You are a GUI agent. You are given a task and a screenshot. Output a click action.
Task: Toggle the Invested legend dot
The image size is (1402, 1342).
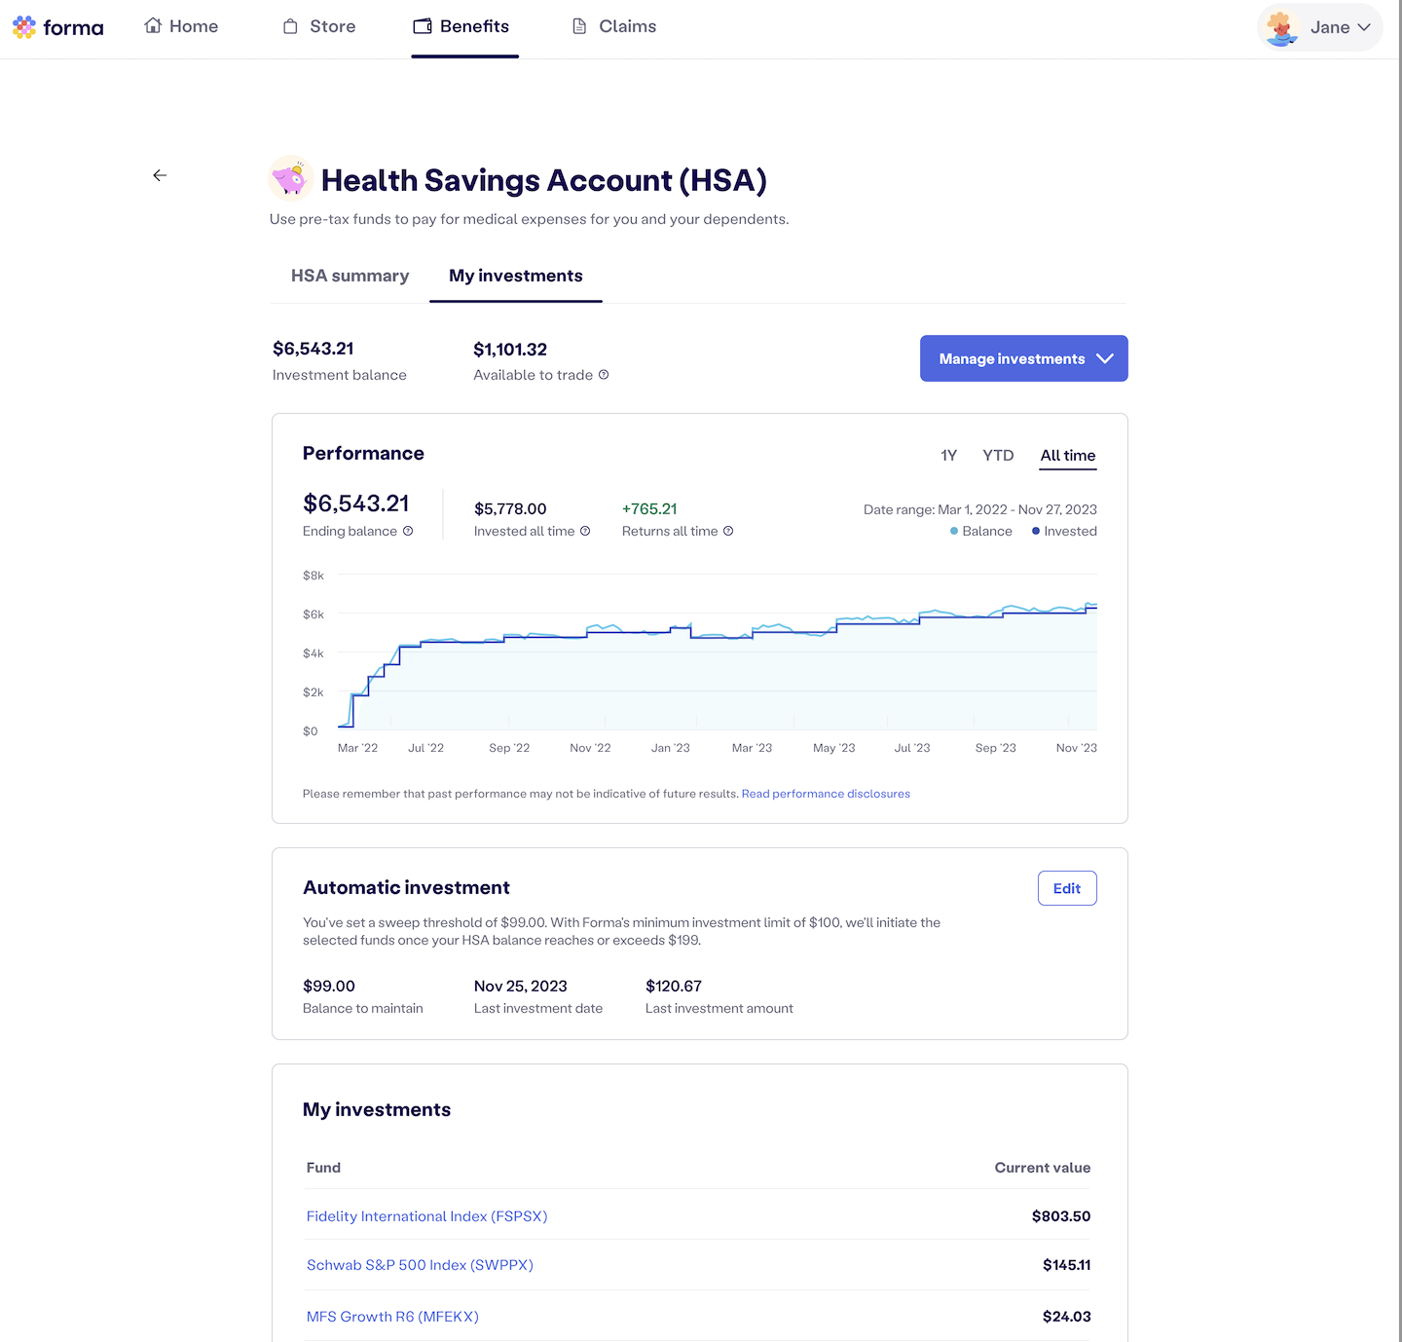click(x=1036, y=531)
